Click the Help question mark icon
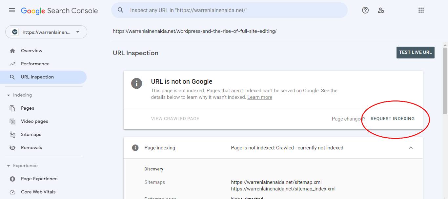The image size is (448, 199). click(x=365, y=10)
